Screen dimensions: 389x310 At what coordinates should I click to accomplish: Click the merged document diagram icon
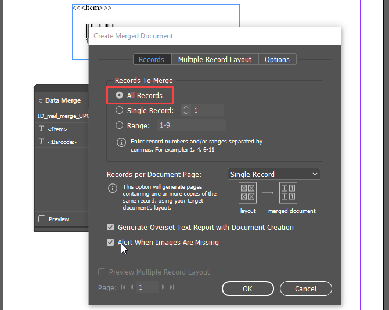(289, 193)
